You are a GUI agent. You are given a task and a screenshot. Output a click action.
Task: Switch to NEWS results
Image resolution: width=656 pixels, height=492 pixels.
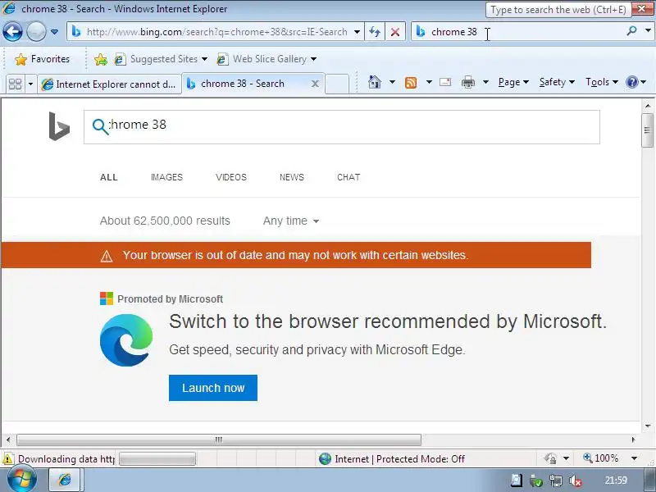292,177
